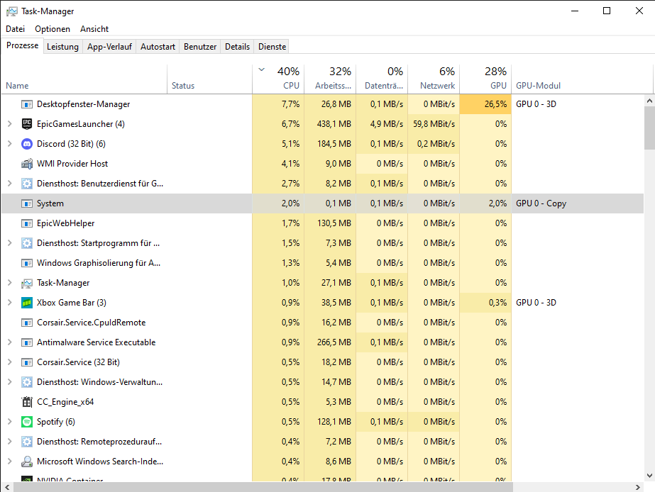Click the 59,8 MBit/s network value
Image resolution: width=655 pixels, height=492 pixels.
[x=434, y=124]
